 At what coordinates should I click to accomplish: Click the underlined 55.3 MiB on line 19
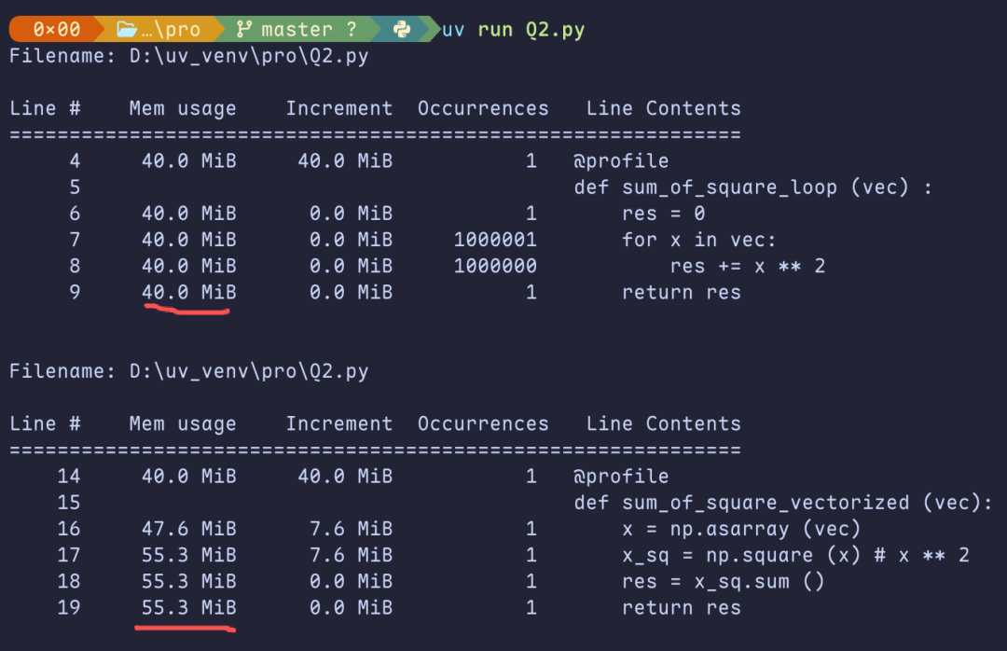[188, 607]
